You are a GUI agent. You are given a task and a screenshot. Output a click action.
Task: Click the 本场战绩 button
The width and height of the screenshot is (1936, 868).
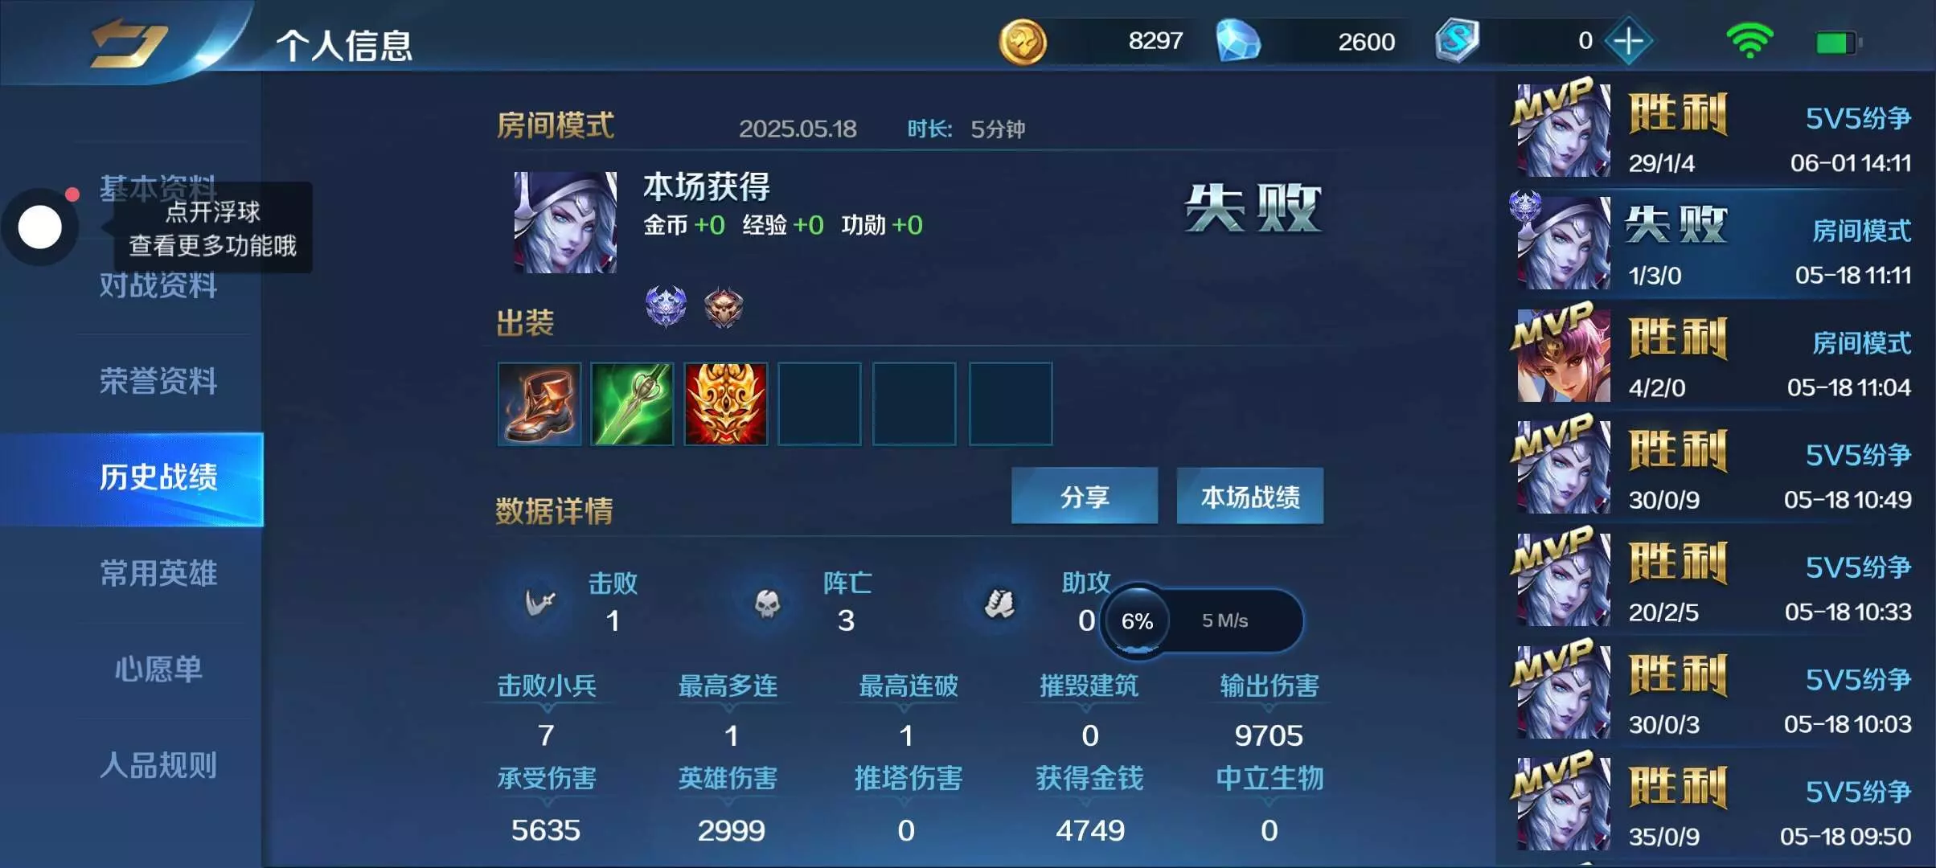(1250, 496)
